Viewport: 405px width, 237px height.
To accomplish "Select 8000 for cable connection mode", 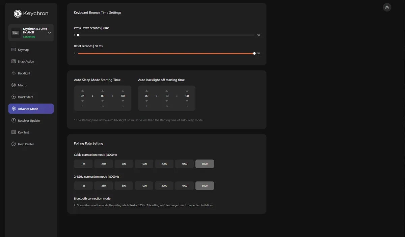I will coord(205,164).
